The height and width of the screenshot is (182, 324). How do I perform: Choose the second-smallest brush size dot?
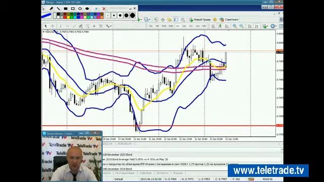(x=114, y=15)
